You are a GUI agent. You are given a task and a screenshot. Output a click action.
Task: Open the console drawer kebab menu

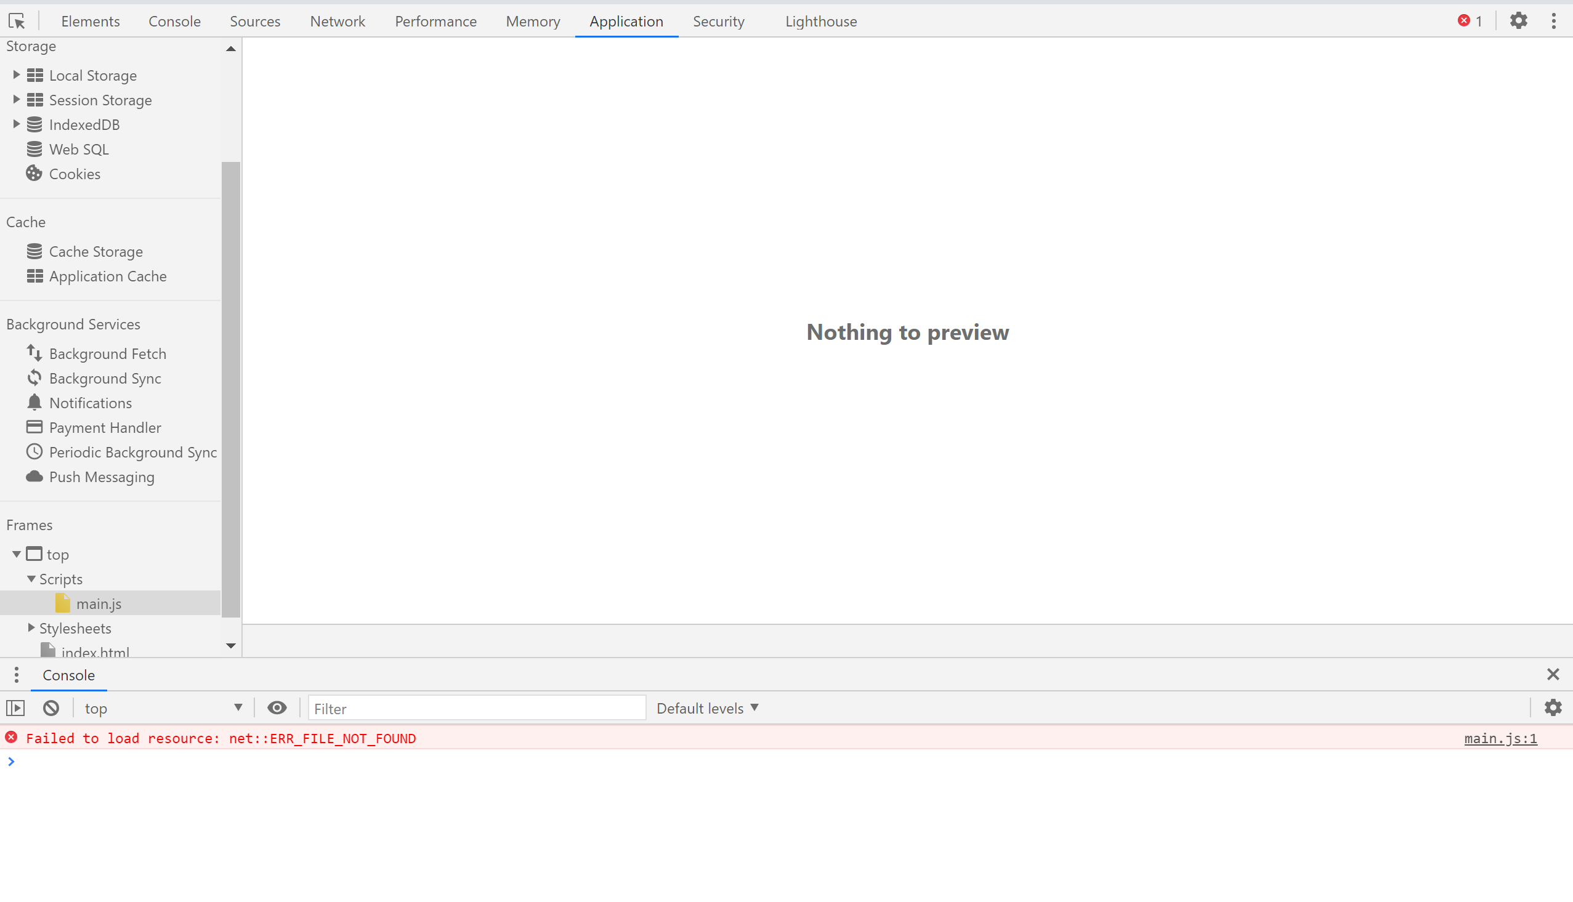click(x=16, y=675)
